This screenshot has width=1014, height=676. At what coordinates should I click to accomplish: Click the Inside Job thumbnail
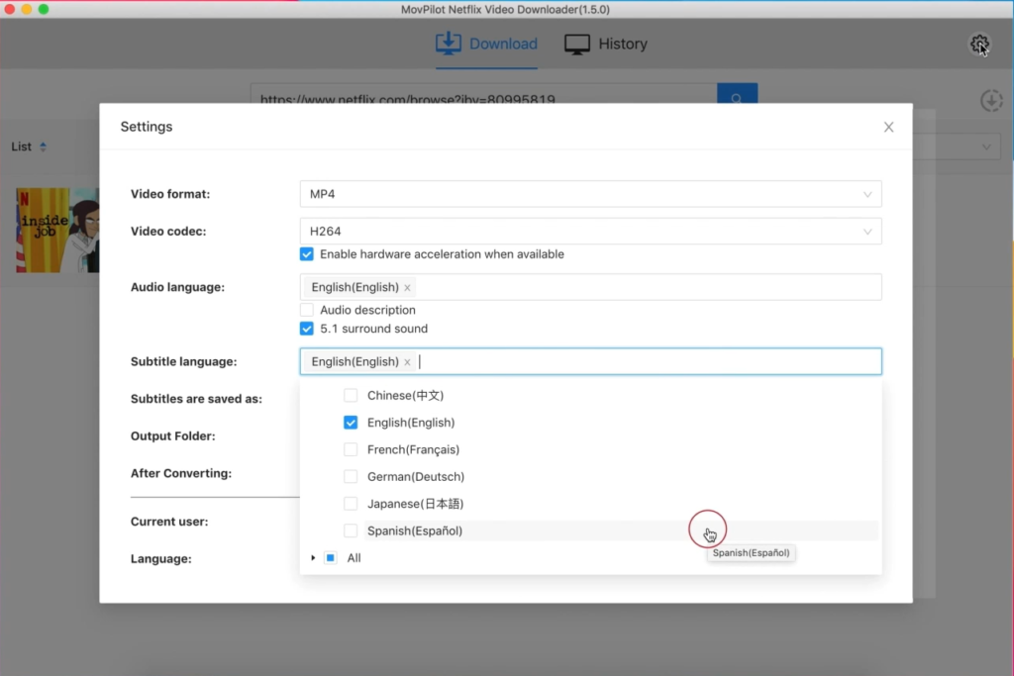click(x=57, y=230)
